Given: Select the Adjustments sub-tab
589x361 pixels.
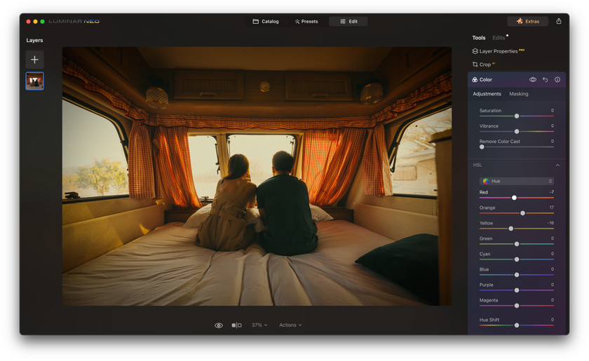Looking at the screenshot, I should [x=487, y=94].
